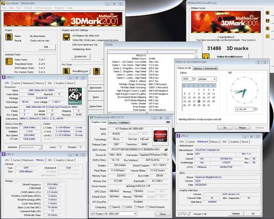Viewport: 274px width, 219px height.
Task: Click the Benchmark button in 3DMark2001
Action: [96, 88]
